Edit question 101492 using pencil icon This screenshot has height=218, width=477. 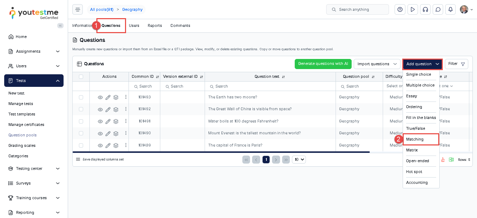108,109
